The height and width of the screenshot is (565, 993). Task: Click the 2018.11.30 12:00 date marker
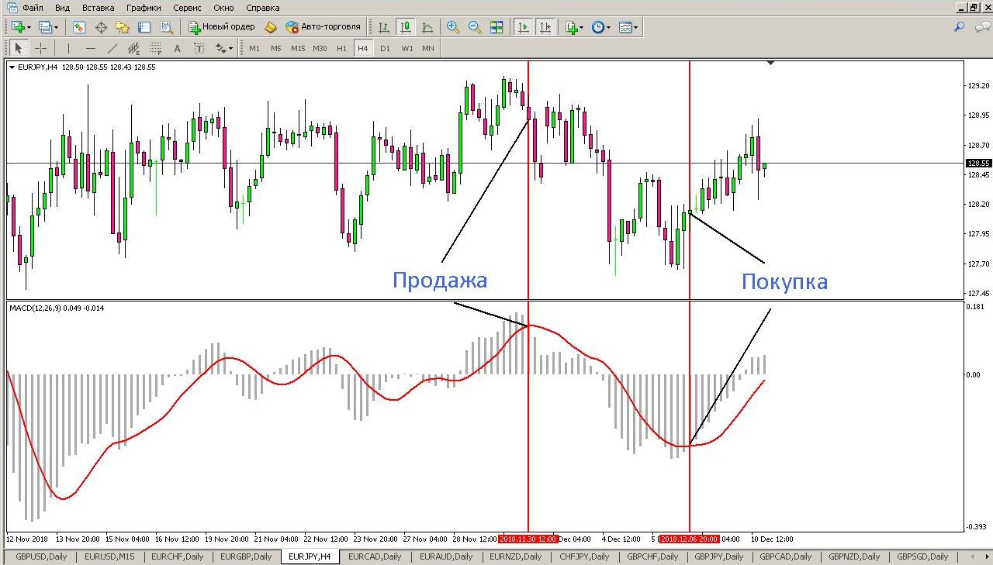(x=528, y=539)
